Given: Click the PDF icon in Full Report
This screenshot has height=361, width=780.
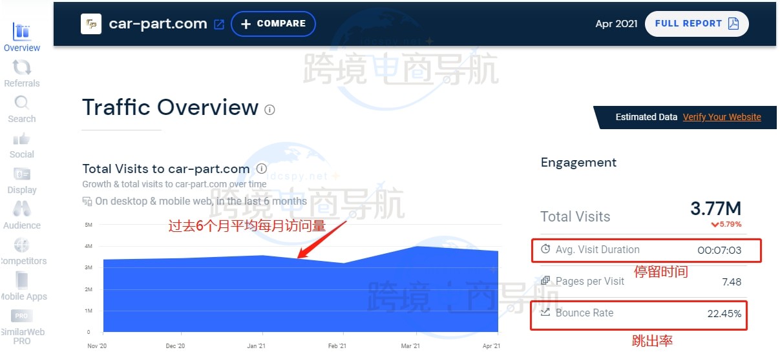Looking at the screenshot, I should coord(733,24).
